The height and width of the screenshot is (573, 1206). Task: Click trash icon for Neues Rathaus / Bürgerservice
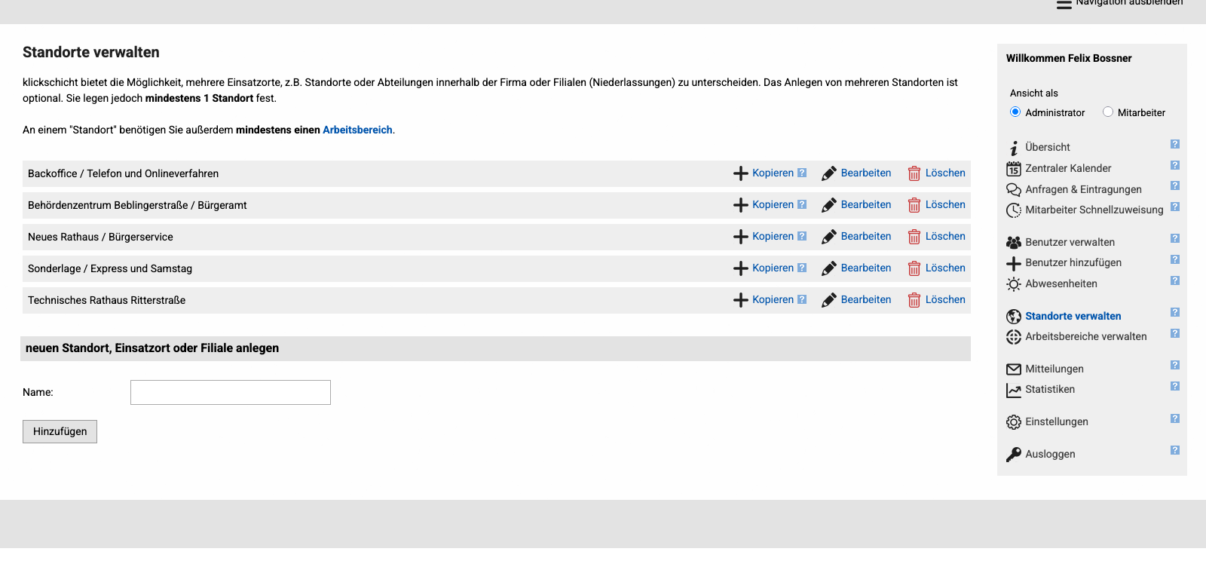coord(914,237)
